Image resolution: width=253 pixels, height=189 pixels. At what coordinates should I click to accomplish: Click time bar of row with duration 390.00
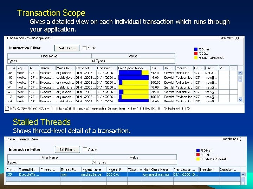coord(134,83)
